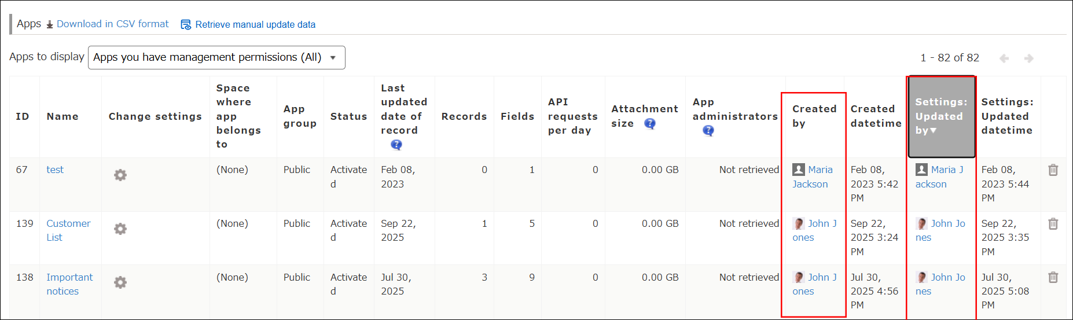Open settings gear for Important notices app
Image resolution: width=1073 pixels, height=320 pixels.
[120, 282]
